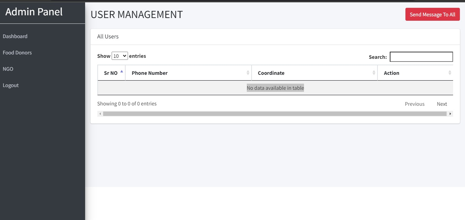The width and height of the screenshot is (465, 220).
Task: Click the Admin Panel title
Action: click(x=34, y=12)
